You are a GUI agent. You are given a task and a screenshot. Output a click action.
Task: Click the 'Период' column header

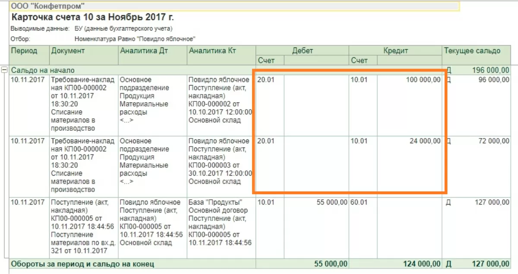30,55
